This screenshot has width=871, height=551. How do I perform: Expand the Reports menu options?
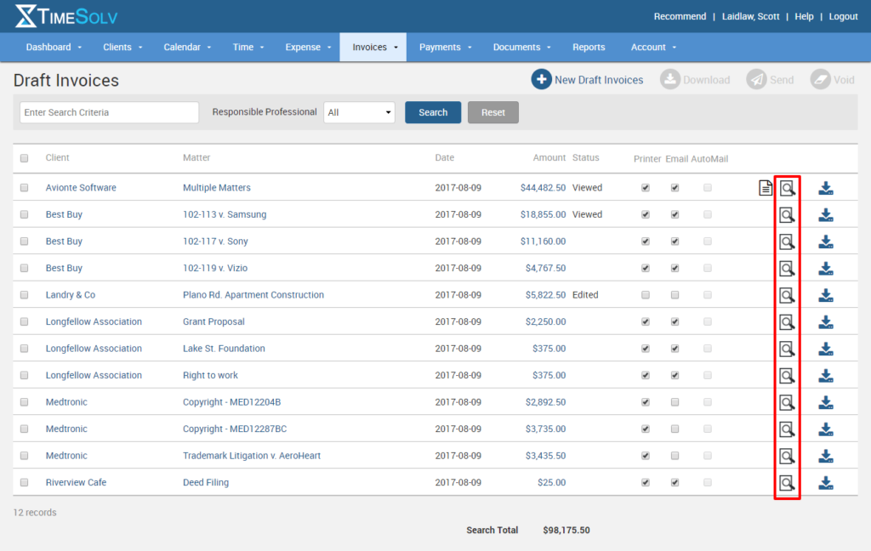[x=589, y=47]
